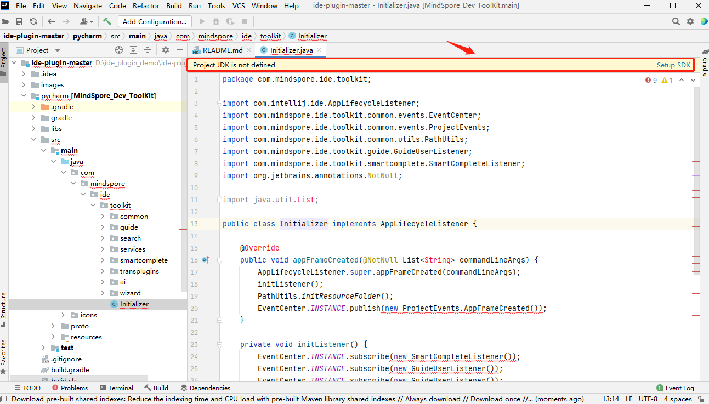Open the user/code-with-me dropdown in toolbar

[87, 21]
